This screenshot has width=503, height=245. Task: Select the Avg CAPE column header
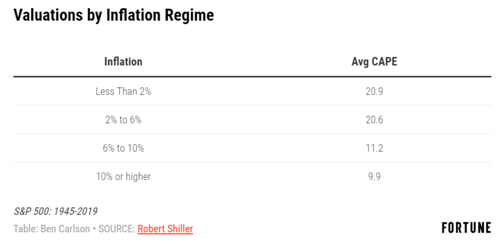374,61
